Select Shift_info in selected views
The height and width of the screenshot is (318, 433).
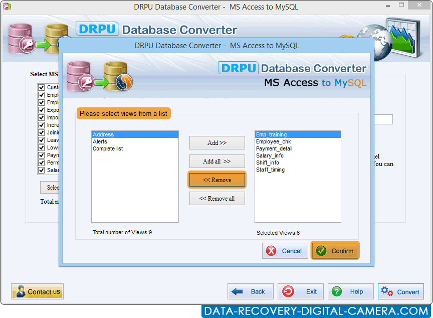pos(298,163)
